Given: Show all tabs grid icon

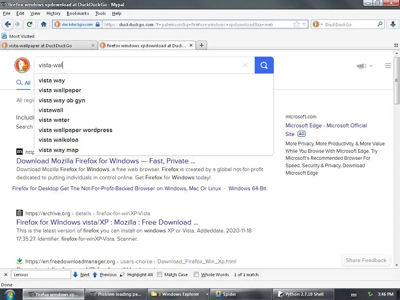Looking at the screenshot, I should click(x=396, y=45).
